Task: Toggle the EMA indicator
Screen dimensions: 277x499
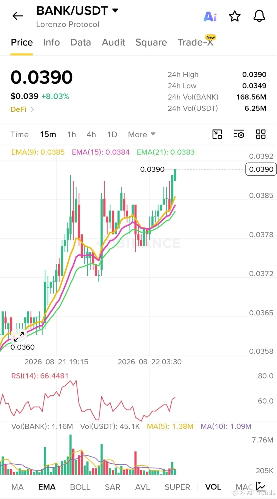Action: (47, 487)
